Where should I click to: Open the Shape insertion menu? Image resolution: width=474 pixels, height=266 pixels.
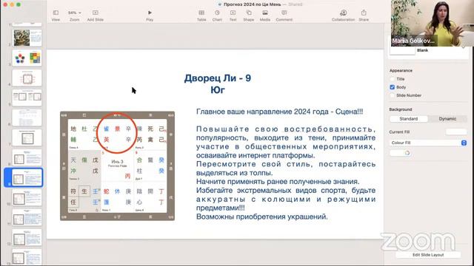tap(249, 16)
